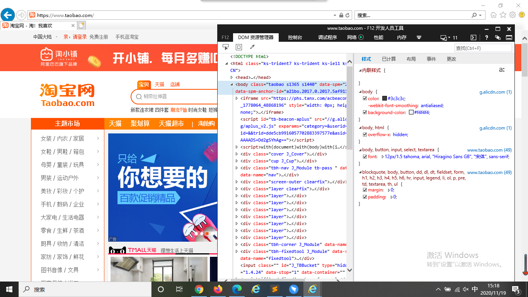528x297 pixels.
Task: Go forward with the IE forward arrow
Action: tap(21, 15)
